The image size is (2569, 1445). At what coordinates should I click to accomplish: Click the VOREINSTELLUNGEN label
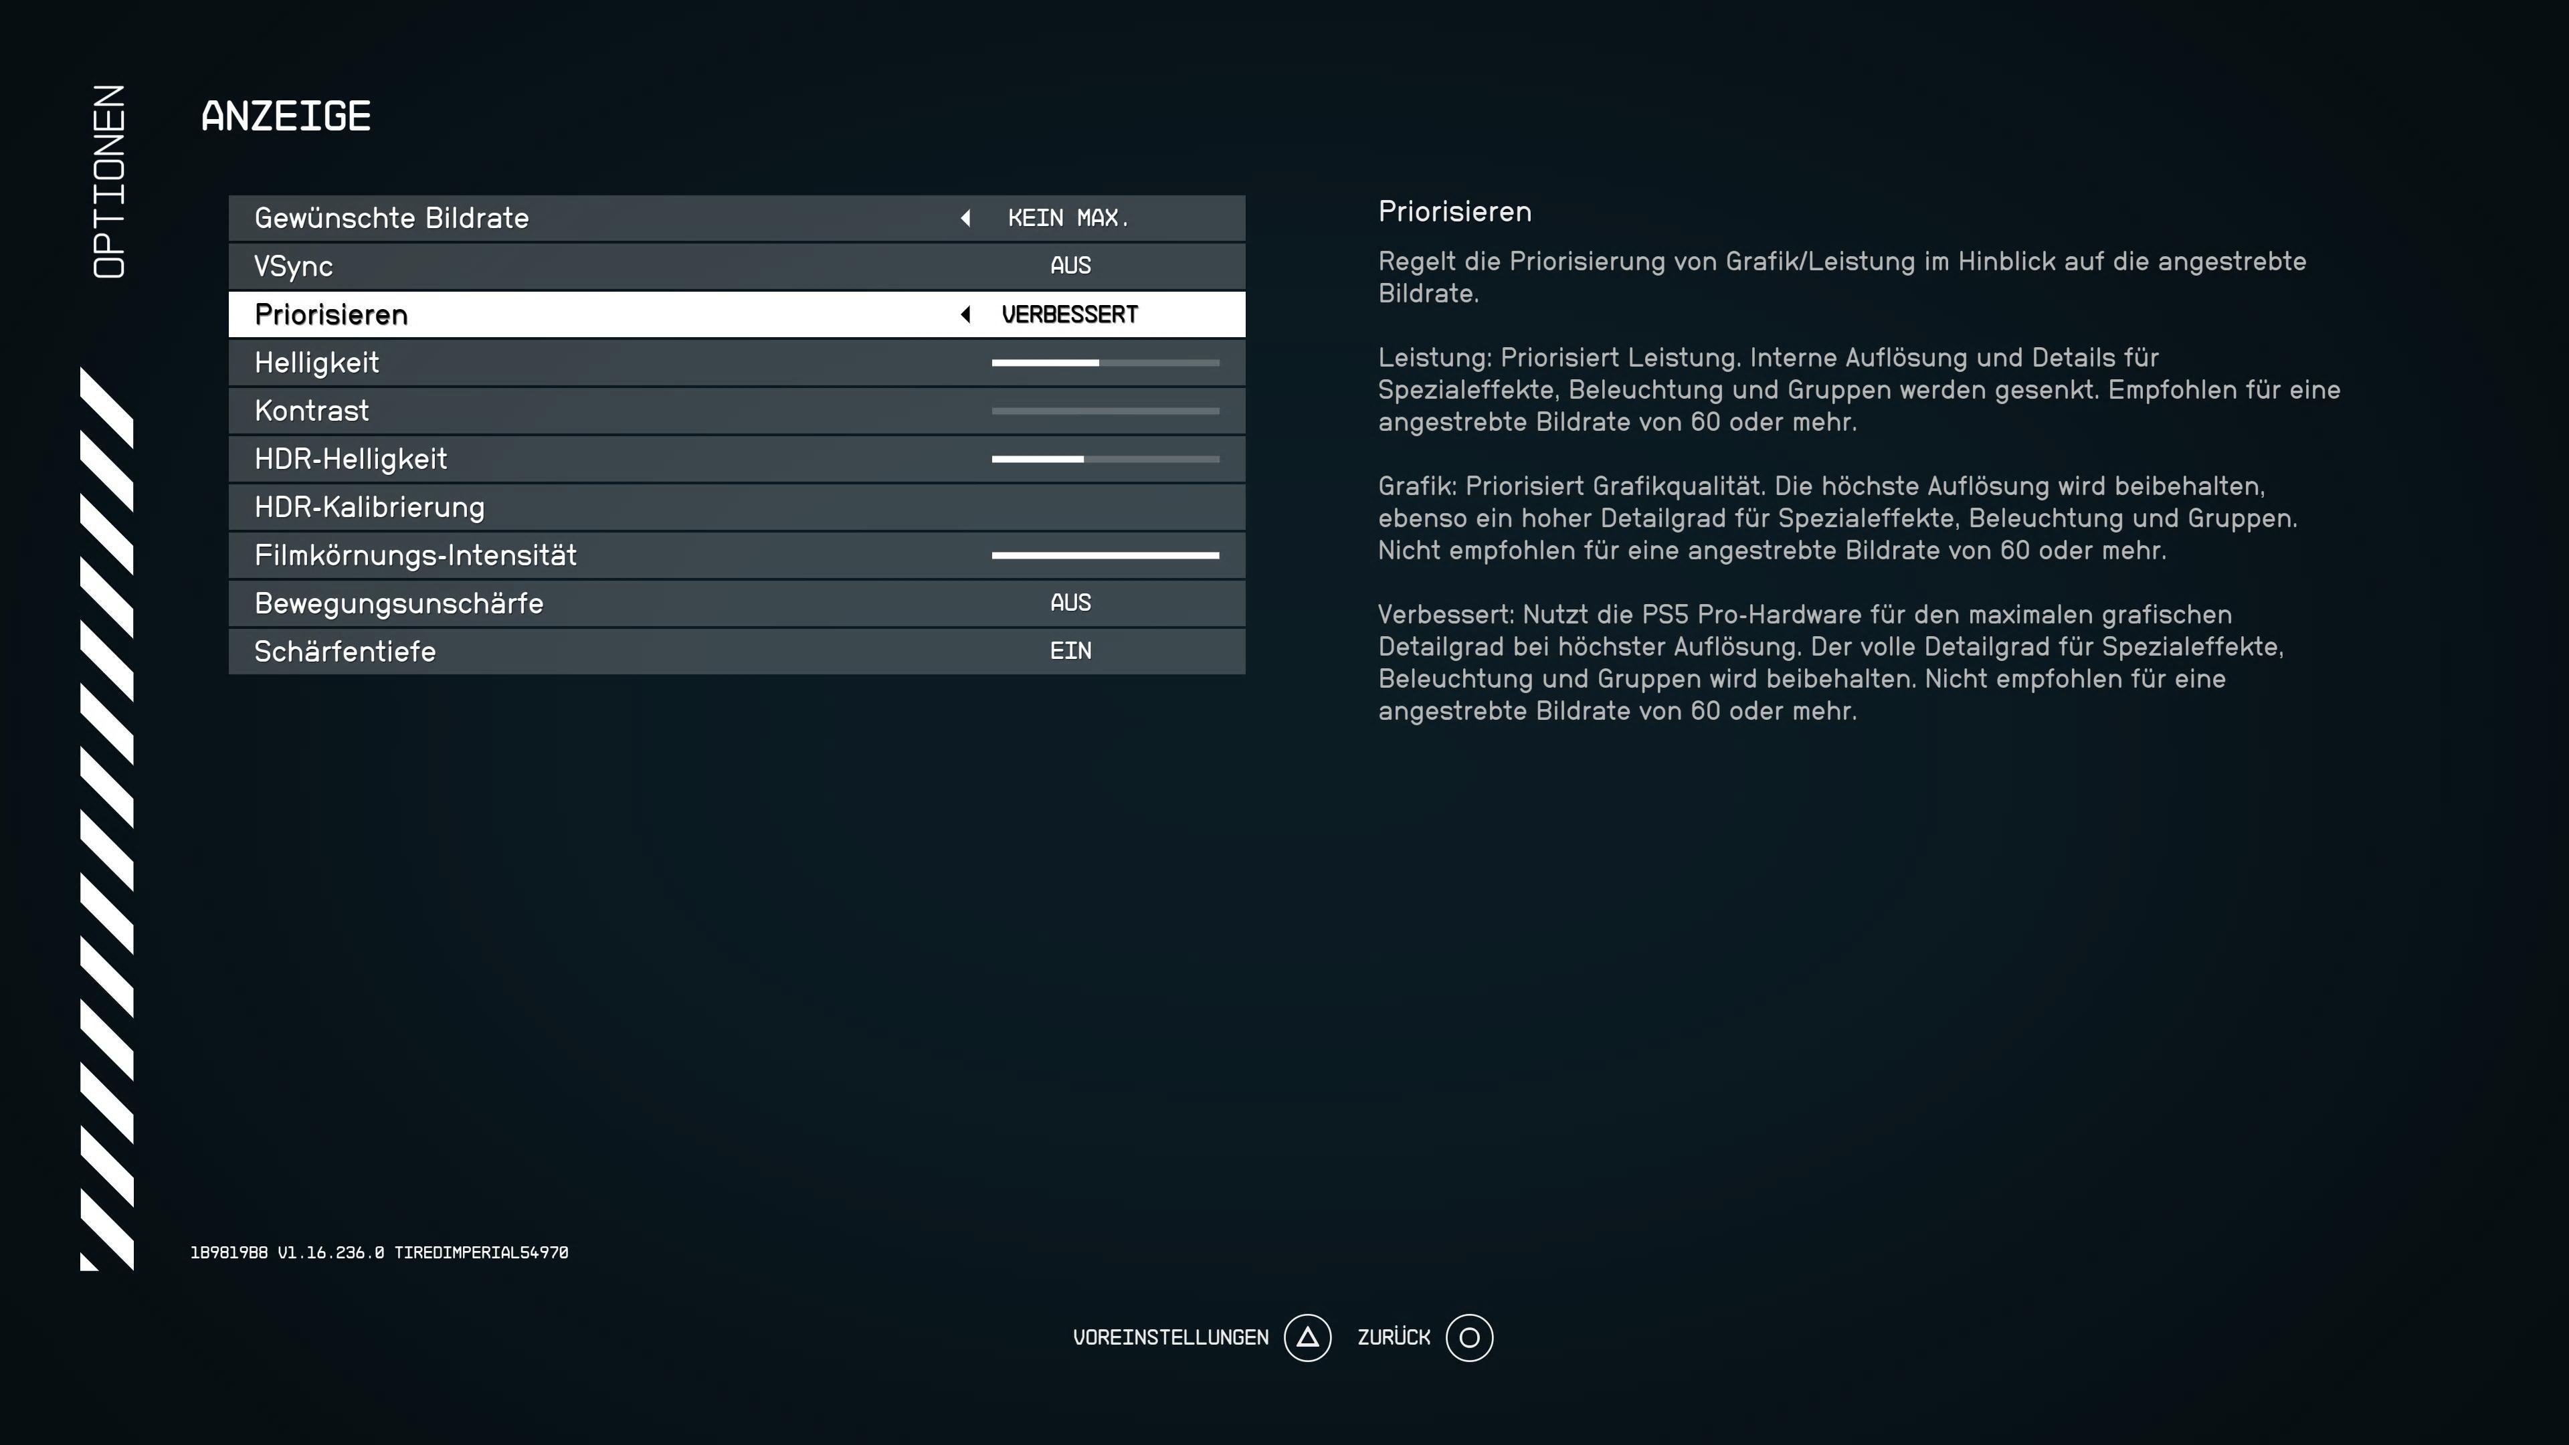(x=1170, y=1337)
